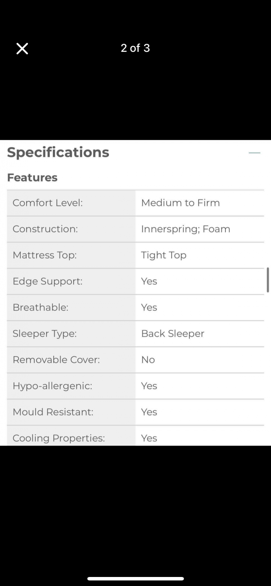The width and height of the screenshot is (271, 586).
Task: Tap the Edge Support label
Action: [x=47, y=281]
